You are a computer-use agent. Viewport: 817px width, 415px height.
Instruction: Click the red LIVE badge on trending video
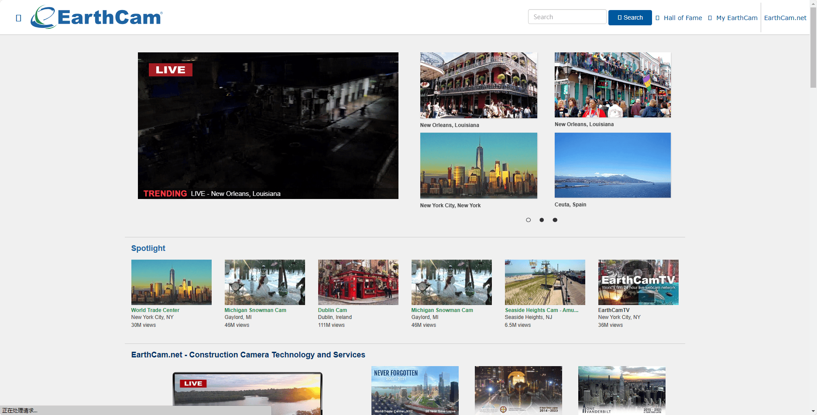pyautogui.click(x=170, y=70)
